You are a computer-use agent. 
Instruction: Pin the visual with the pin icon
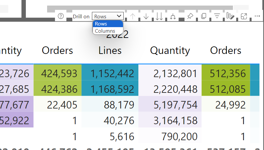pos(190,16)
